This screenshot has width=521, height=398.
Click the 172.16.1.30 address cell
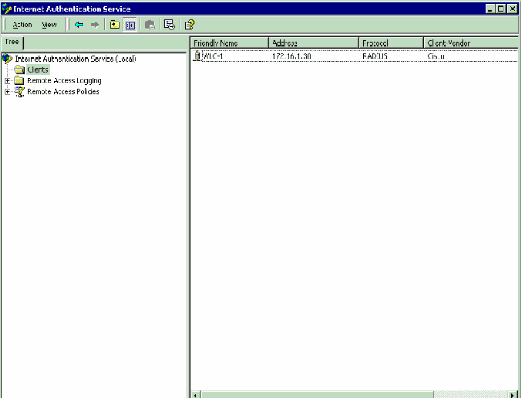292,56
